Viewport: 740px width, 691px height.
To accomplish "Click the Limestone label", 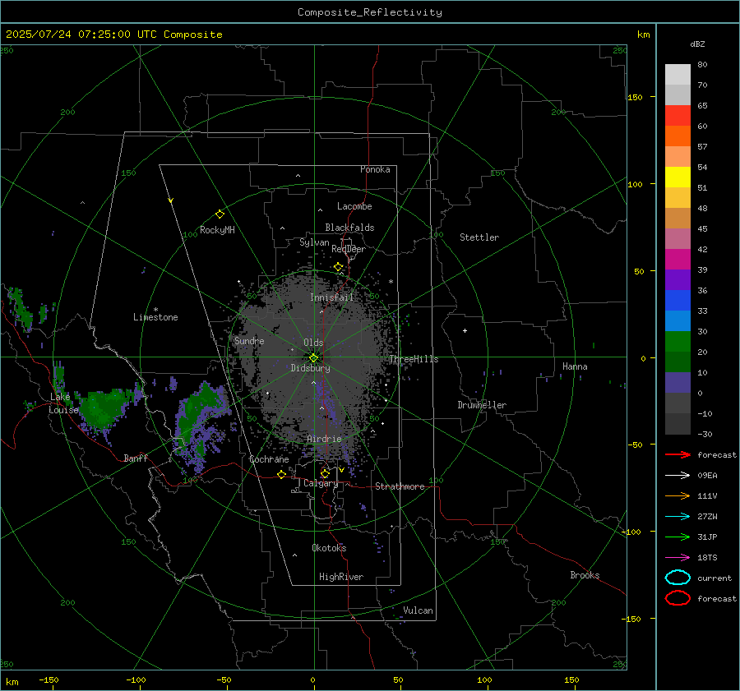I will [x=155, y=317].
